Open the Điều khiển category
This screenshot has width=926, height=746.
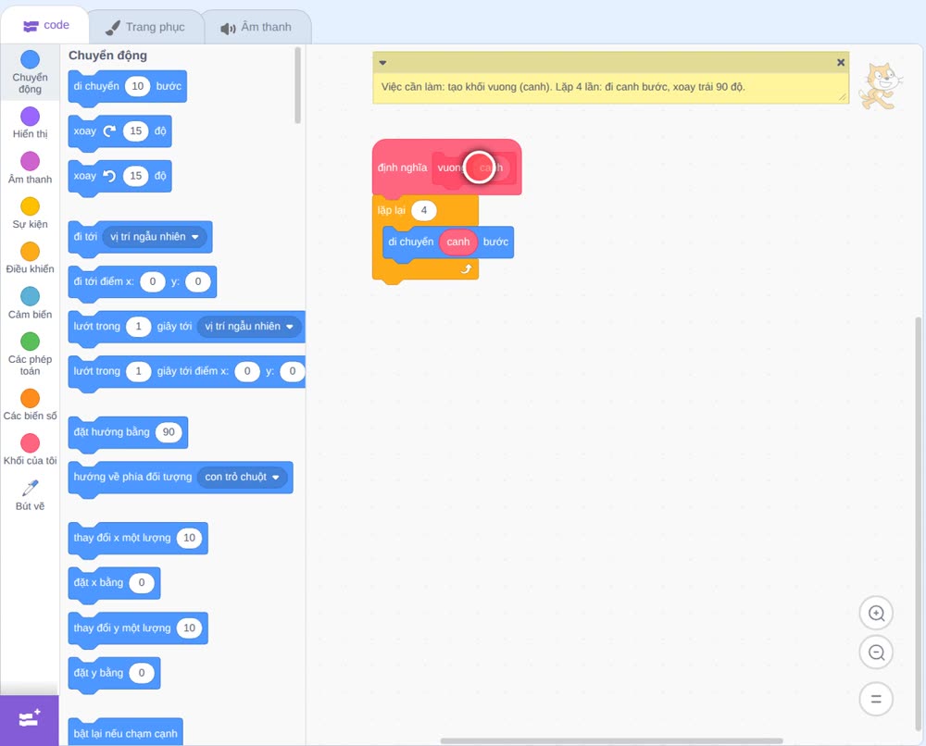pyautogui.click(x=31, y=258)
